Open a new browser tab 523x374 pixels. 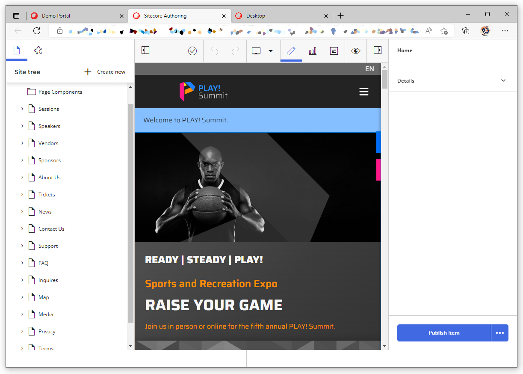pyautogui.click(x=340, y=16)
